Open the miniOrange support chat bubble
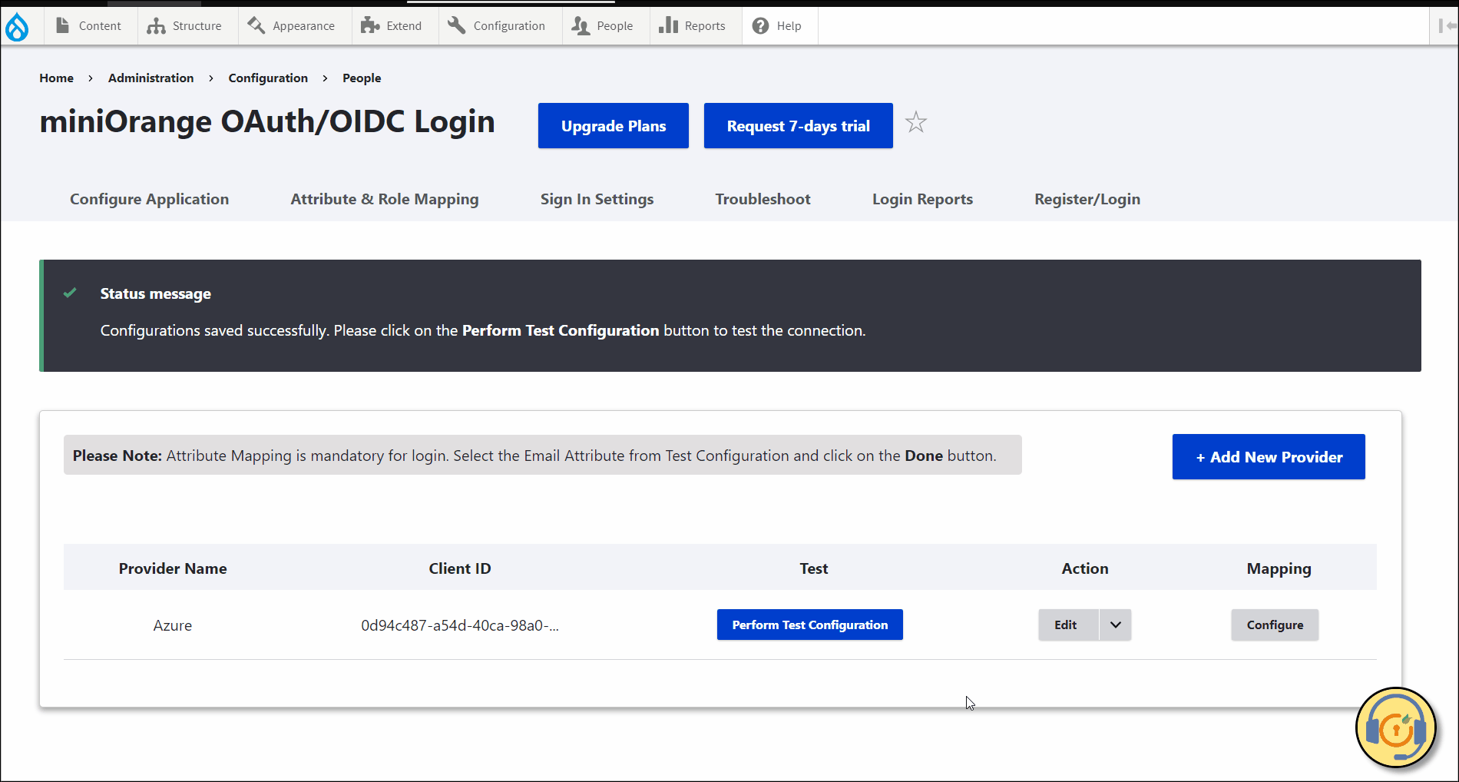 pos(1394,727)
